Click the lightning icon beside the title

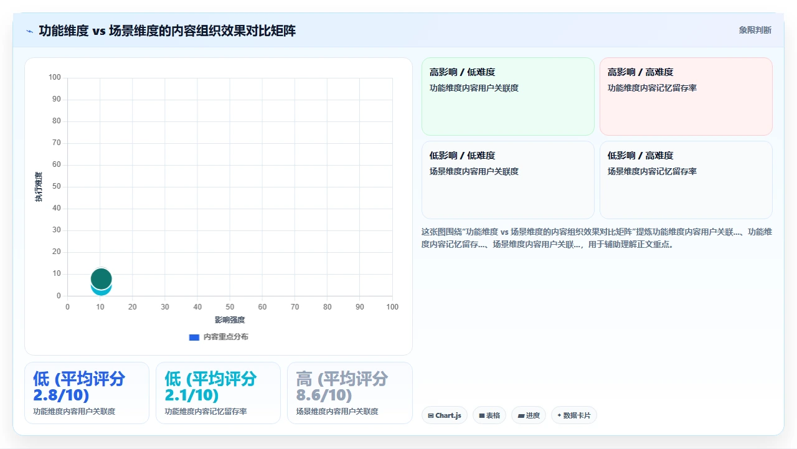[29, 31]
